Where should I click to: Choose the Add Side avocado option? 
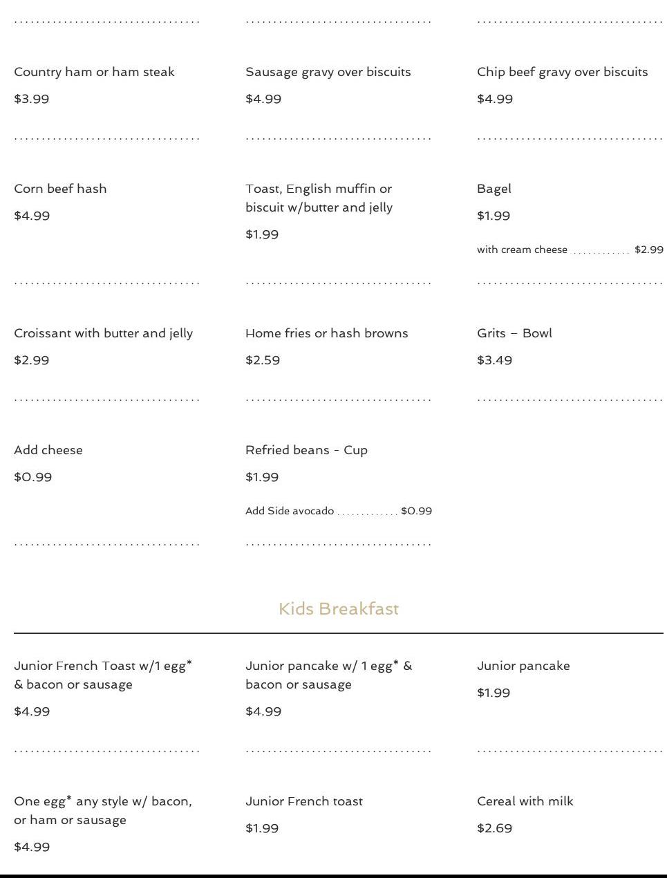[x=290, y=511]
